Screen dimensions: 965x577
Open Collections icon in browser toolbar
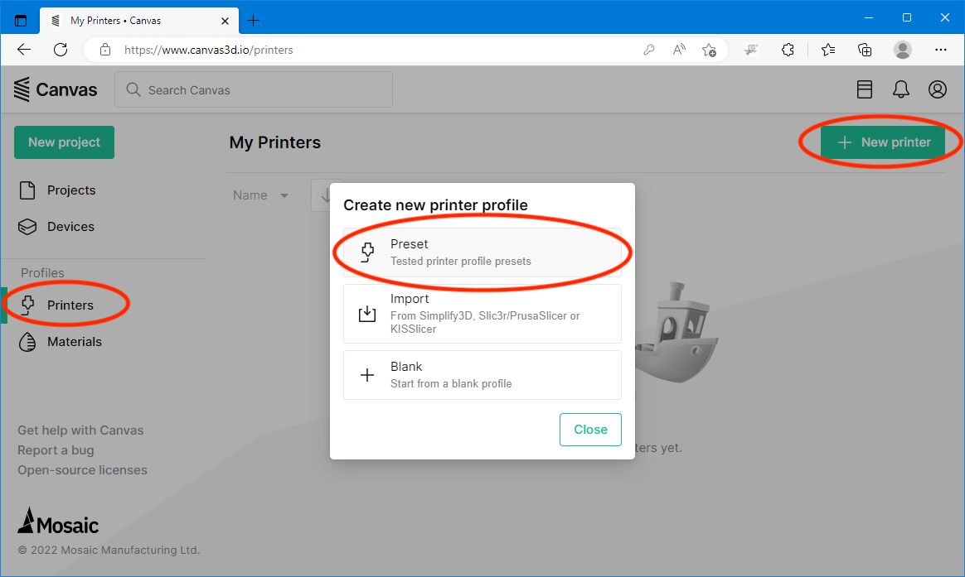[865, 50]
